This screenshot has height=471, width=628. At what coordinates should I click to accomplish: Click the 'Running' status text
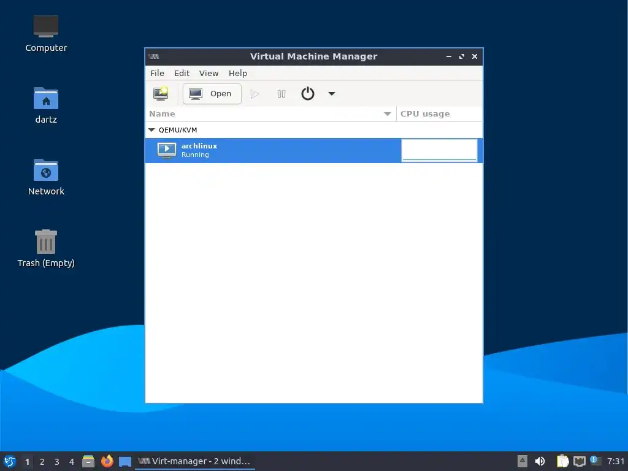(195, 155)
